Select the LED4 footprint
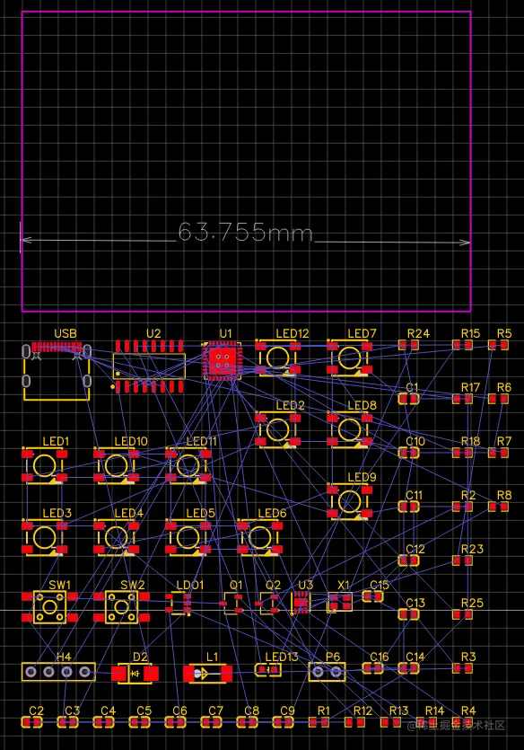Screen dimensions: 524x750 (116, 538)
